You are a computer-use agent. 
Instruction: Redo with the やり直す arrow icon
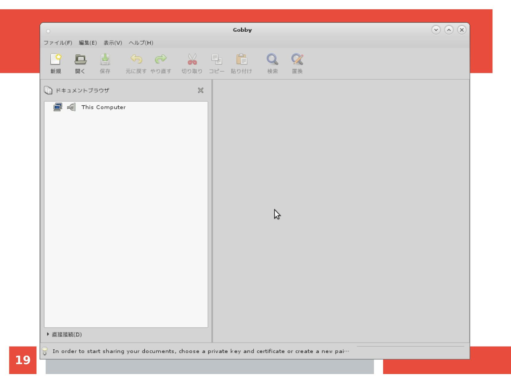coord(161,59)
